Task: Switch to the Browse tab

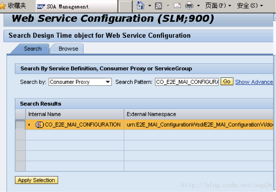Action: pos(68,49)
